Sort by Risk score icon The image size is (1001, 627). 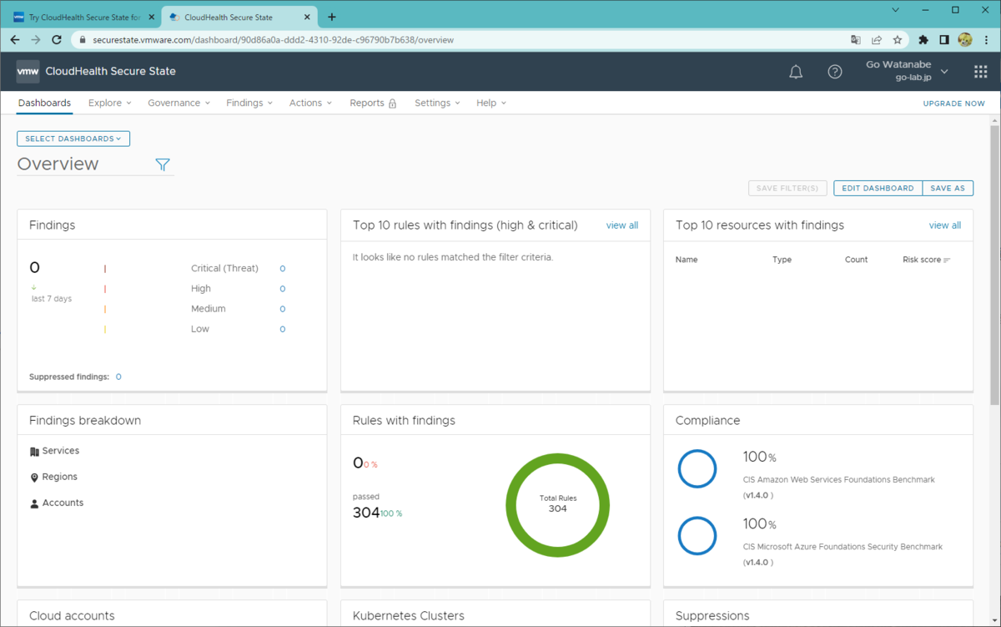point(947,260)
